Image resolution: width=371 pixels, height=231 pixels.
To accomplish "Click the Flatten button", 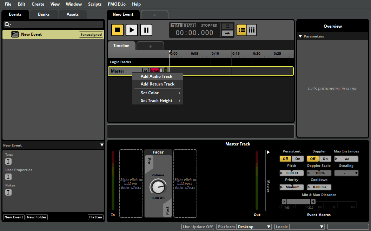I will click(95, 217).
